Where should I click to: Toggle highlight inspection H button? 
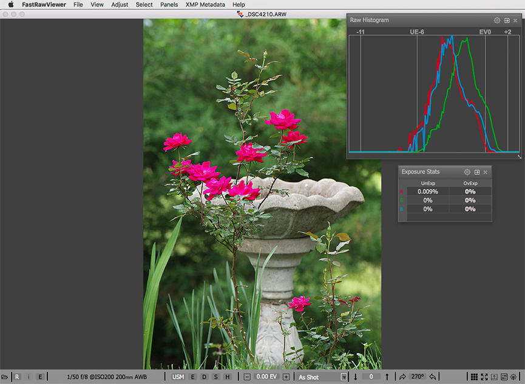point(227,377)
